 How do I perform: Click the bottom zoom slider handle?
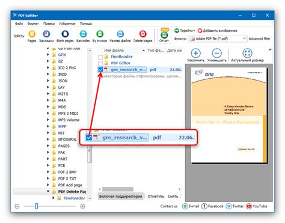pyautogui.click(x=36, y=206)
